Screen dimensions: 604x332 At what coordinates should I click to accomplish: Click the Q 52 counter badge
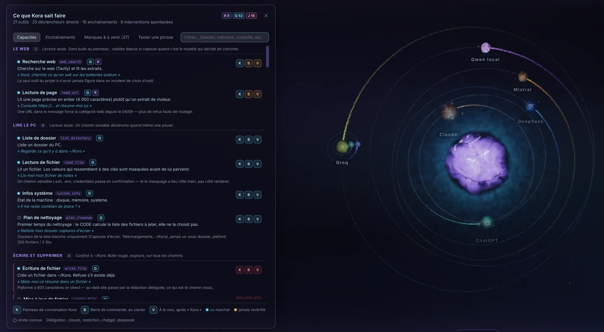coord(239,16)
